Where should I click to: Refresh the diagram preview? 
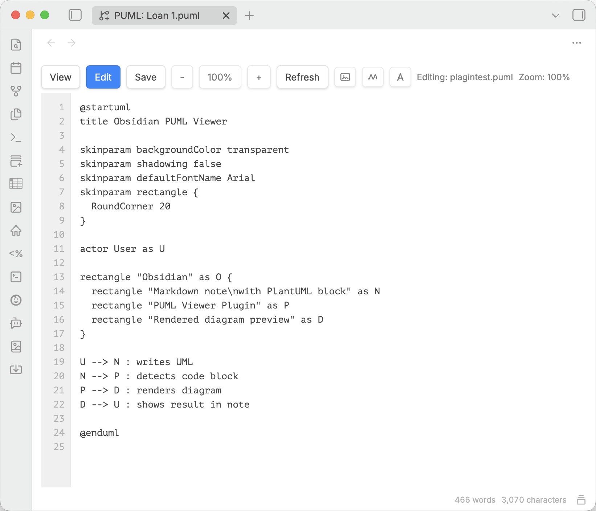302,77
